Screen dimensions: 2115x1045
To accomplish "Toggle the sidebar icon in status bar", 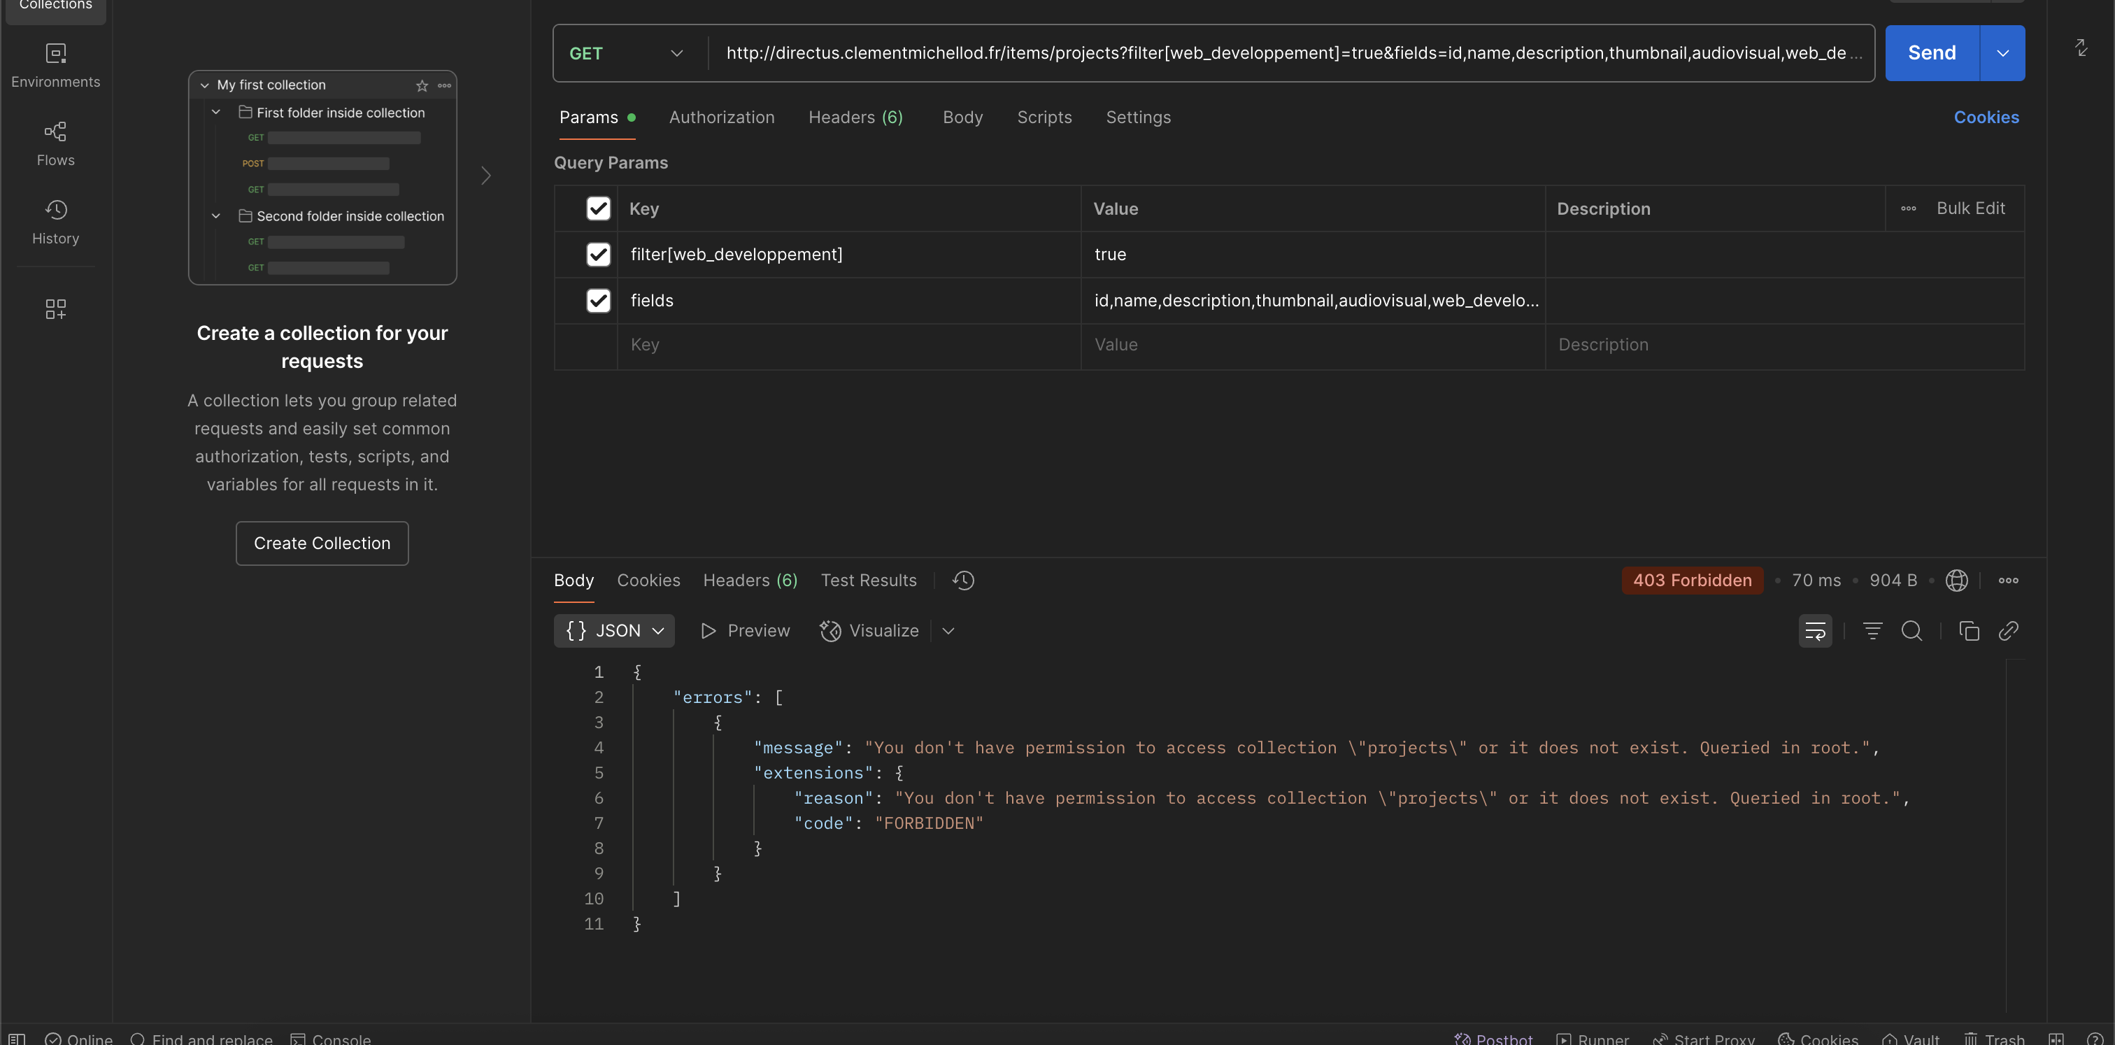I will pos(16,1039).
